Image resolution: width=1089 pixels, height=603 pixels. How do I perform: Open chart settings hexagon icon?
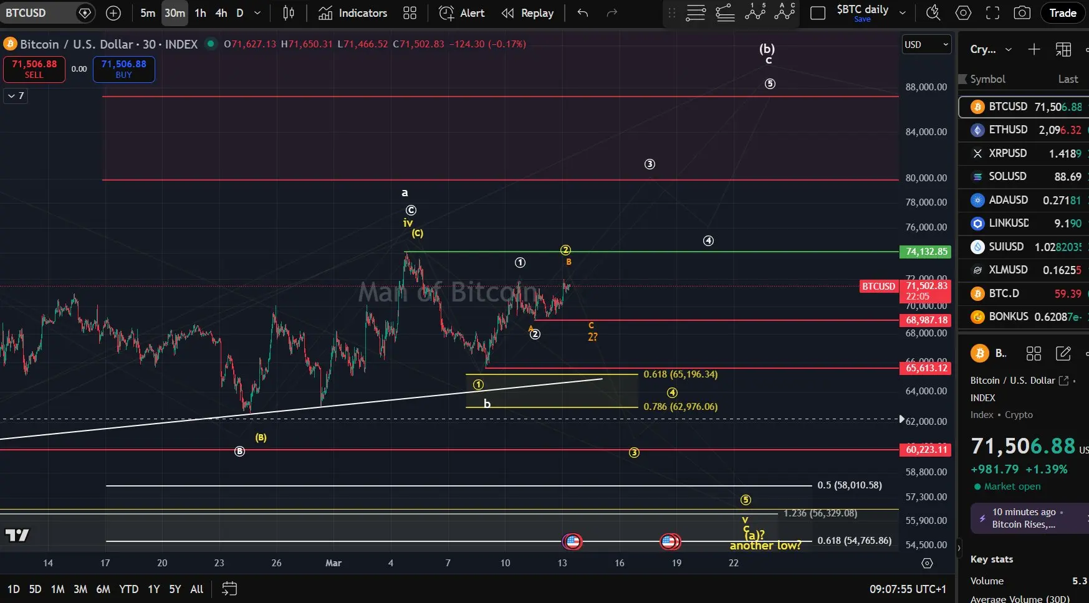coord(963,13)
